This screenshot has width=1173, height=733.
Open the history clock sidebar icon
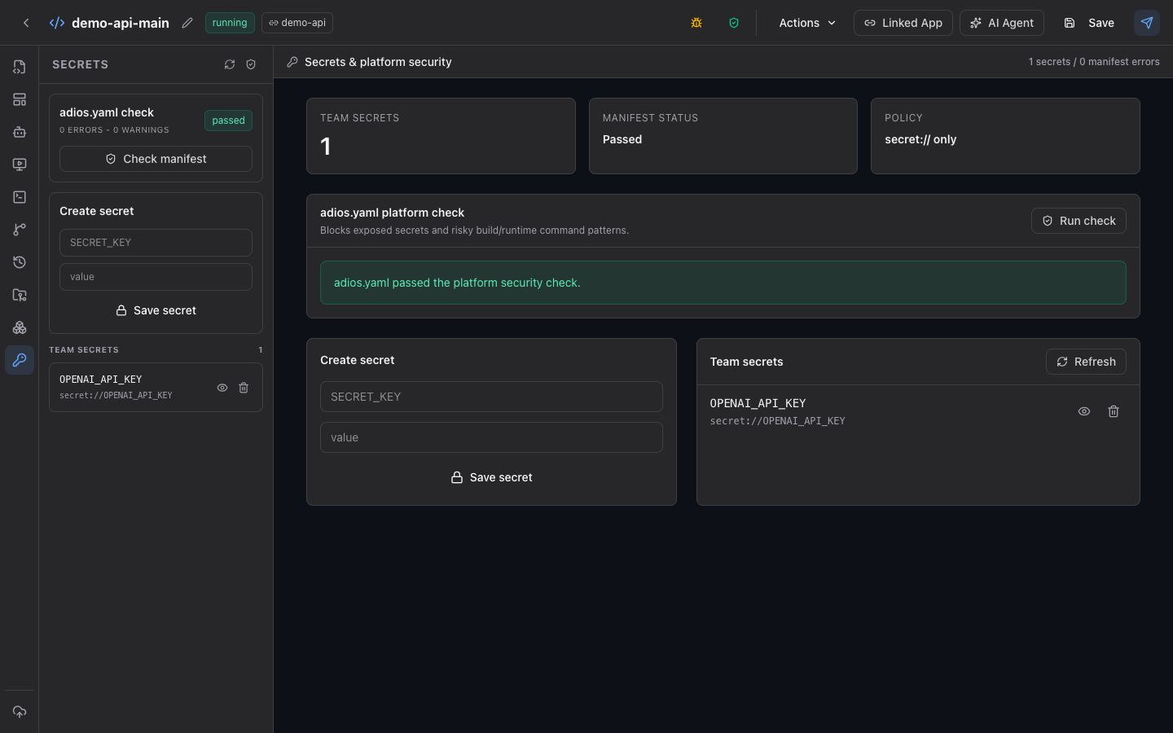[x=20, y=262]
